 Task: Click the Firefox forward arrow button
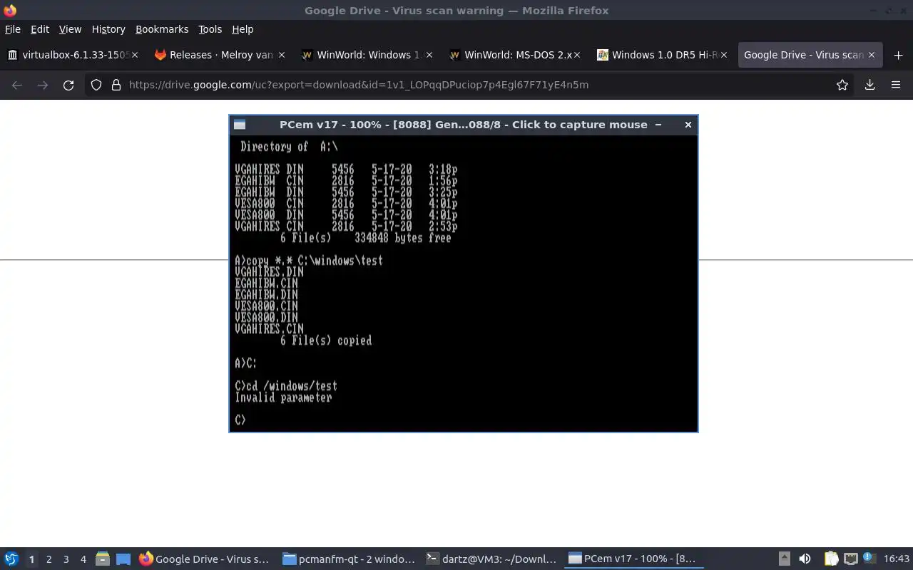click(43, 85)
